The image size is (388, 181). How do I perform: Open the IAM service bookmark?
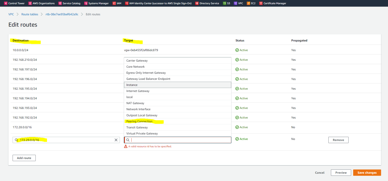[x=117, y=3]
